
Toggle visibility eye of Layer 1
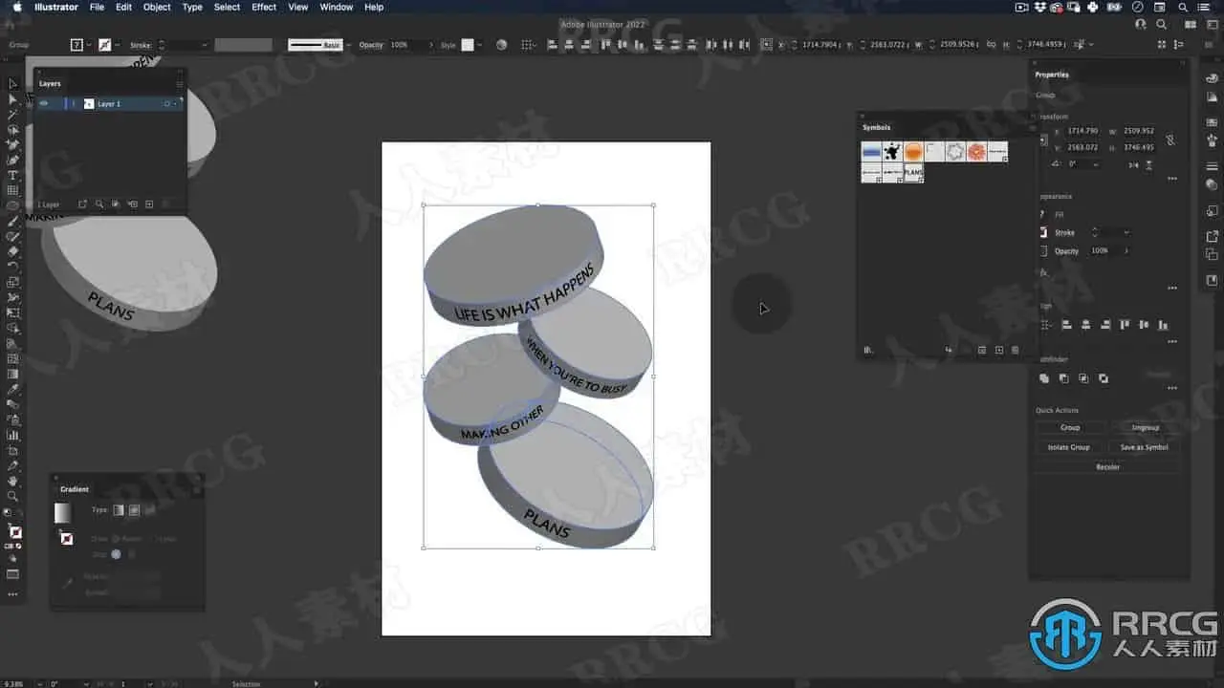coord(44,103)
